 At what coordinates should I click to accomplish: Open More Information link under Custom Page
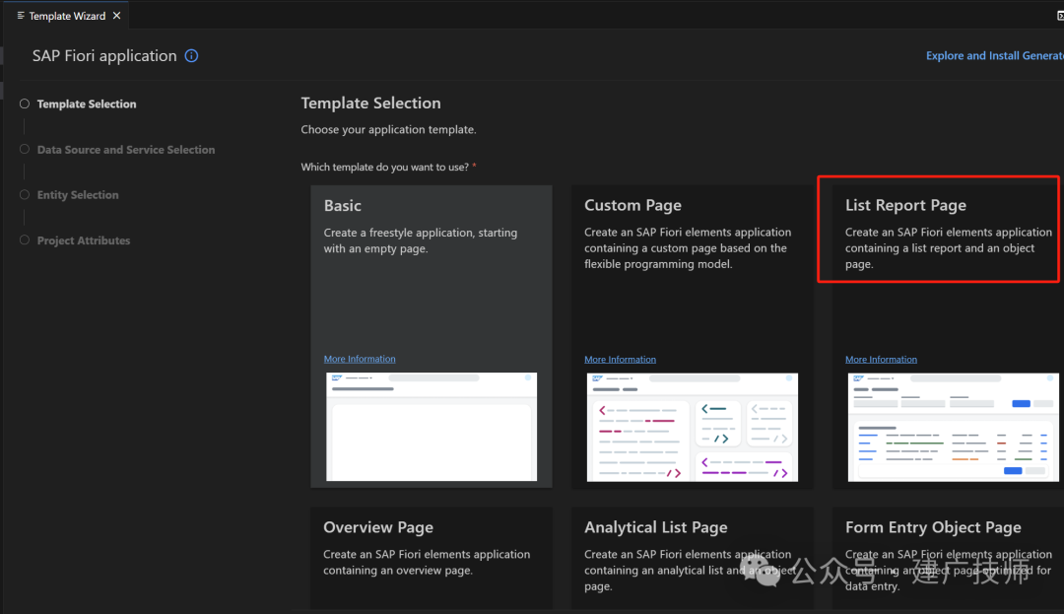pos(621,360)
